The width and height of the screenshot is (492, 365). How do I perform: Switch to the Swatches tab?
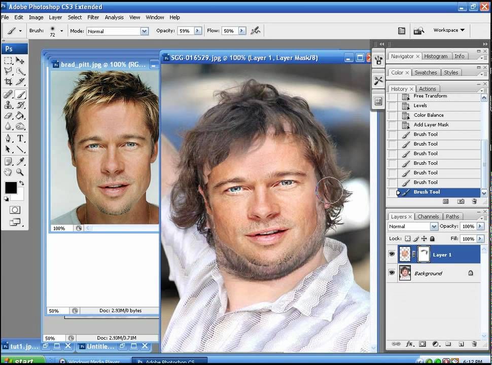click(x=426, y=72)
